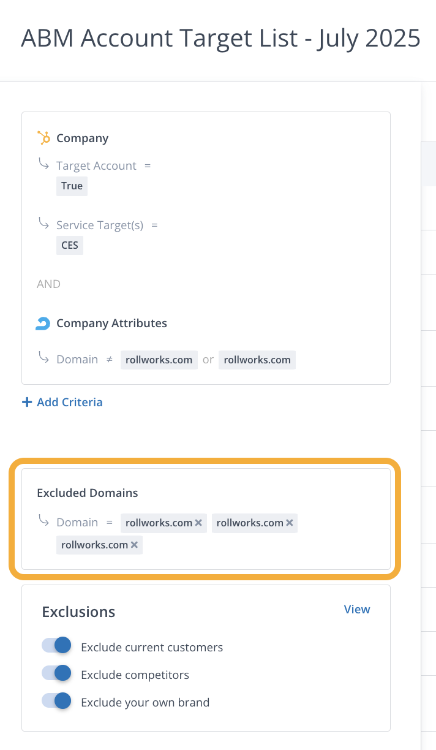The width and height of the screenshot is (436, 750).
Task: Click the arrow icon beside Target Account
Action: tap(43, 164)
